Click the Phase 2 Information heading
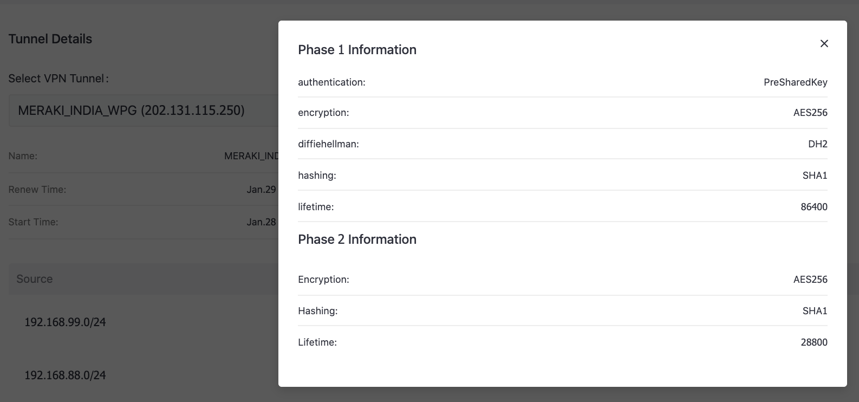This screenshot has width=859, height=402. tap(357, 239)
